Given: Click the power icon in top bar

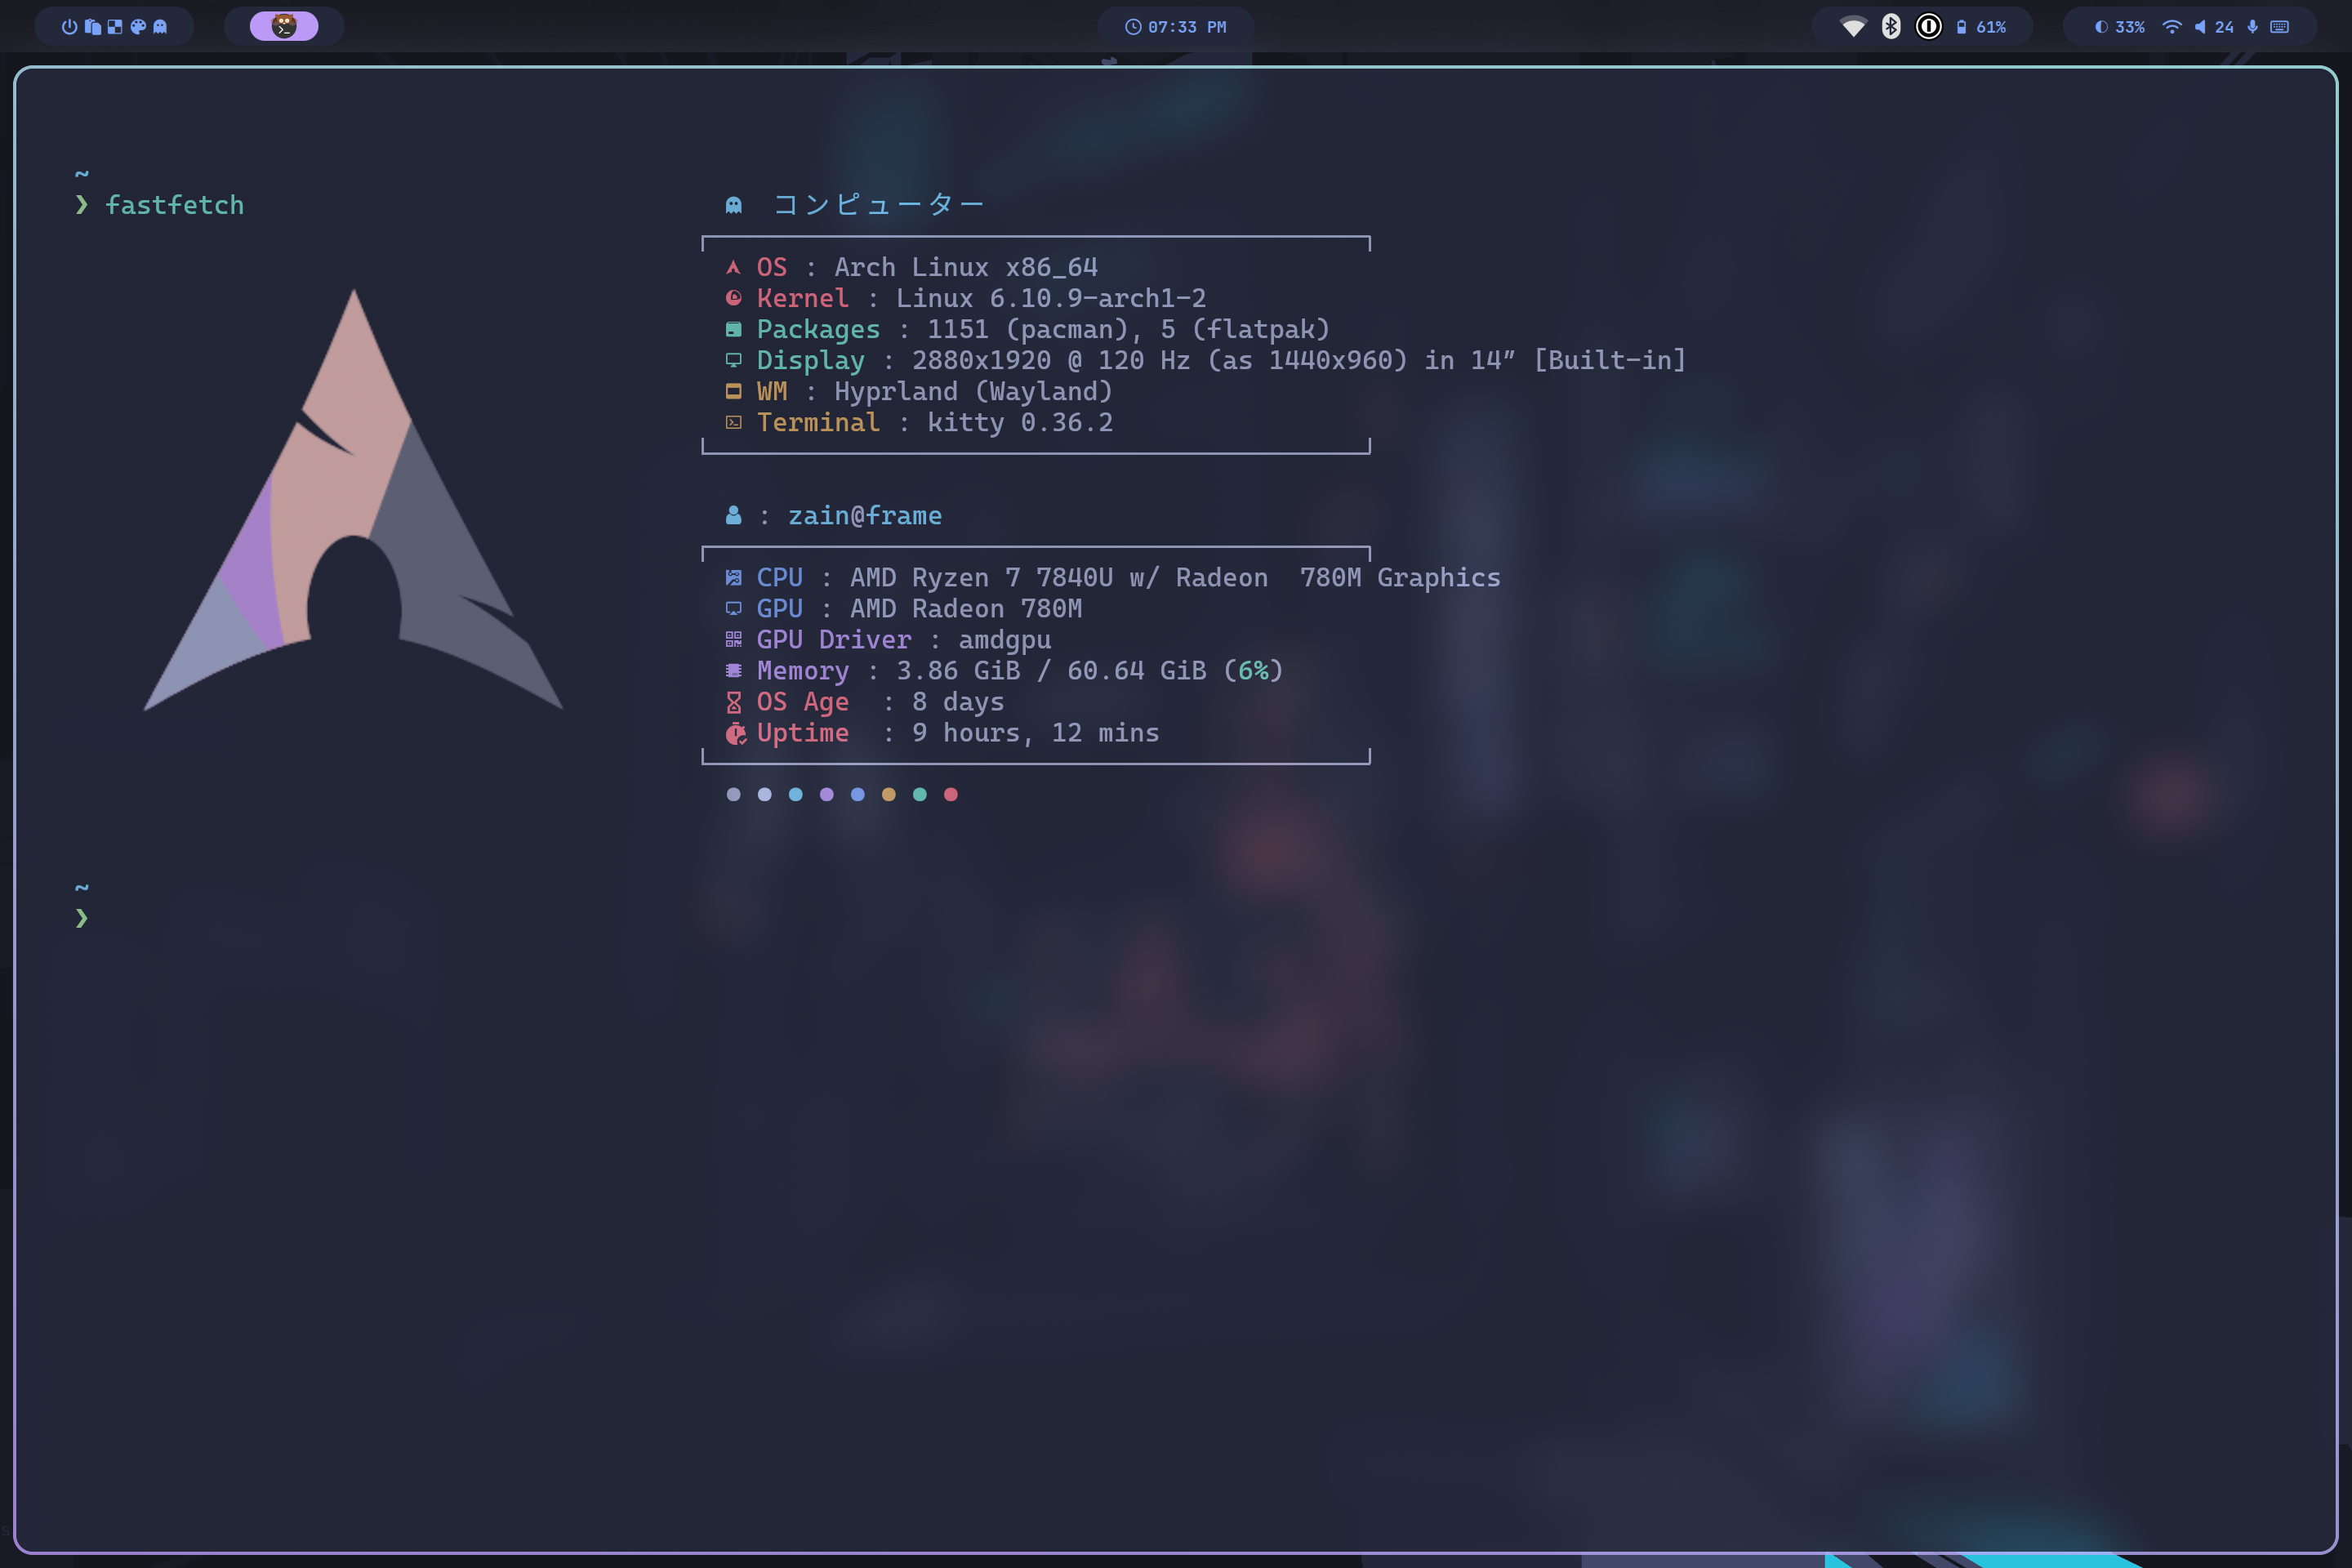Looking at the screenshot, I should click(x=69, y=27).
